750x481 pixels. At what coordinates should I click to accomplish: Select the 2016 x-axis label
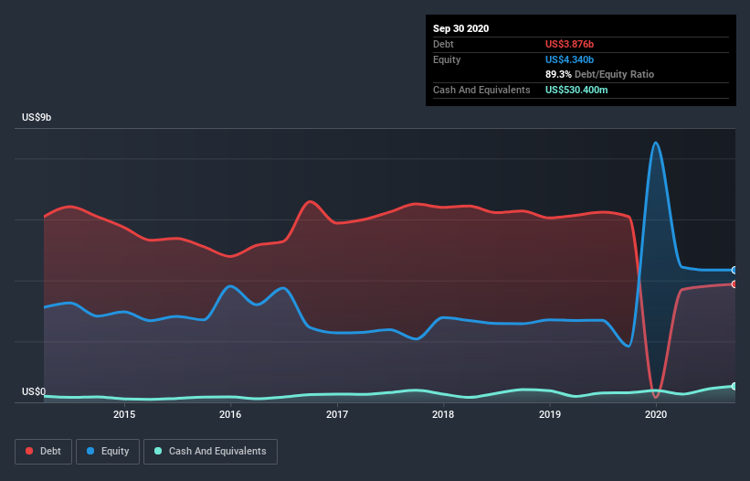pos(230,414)
